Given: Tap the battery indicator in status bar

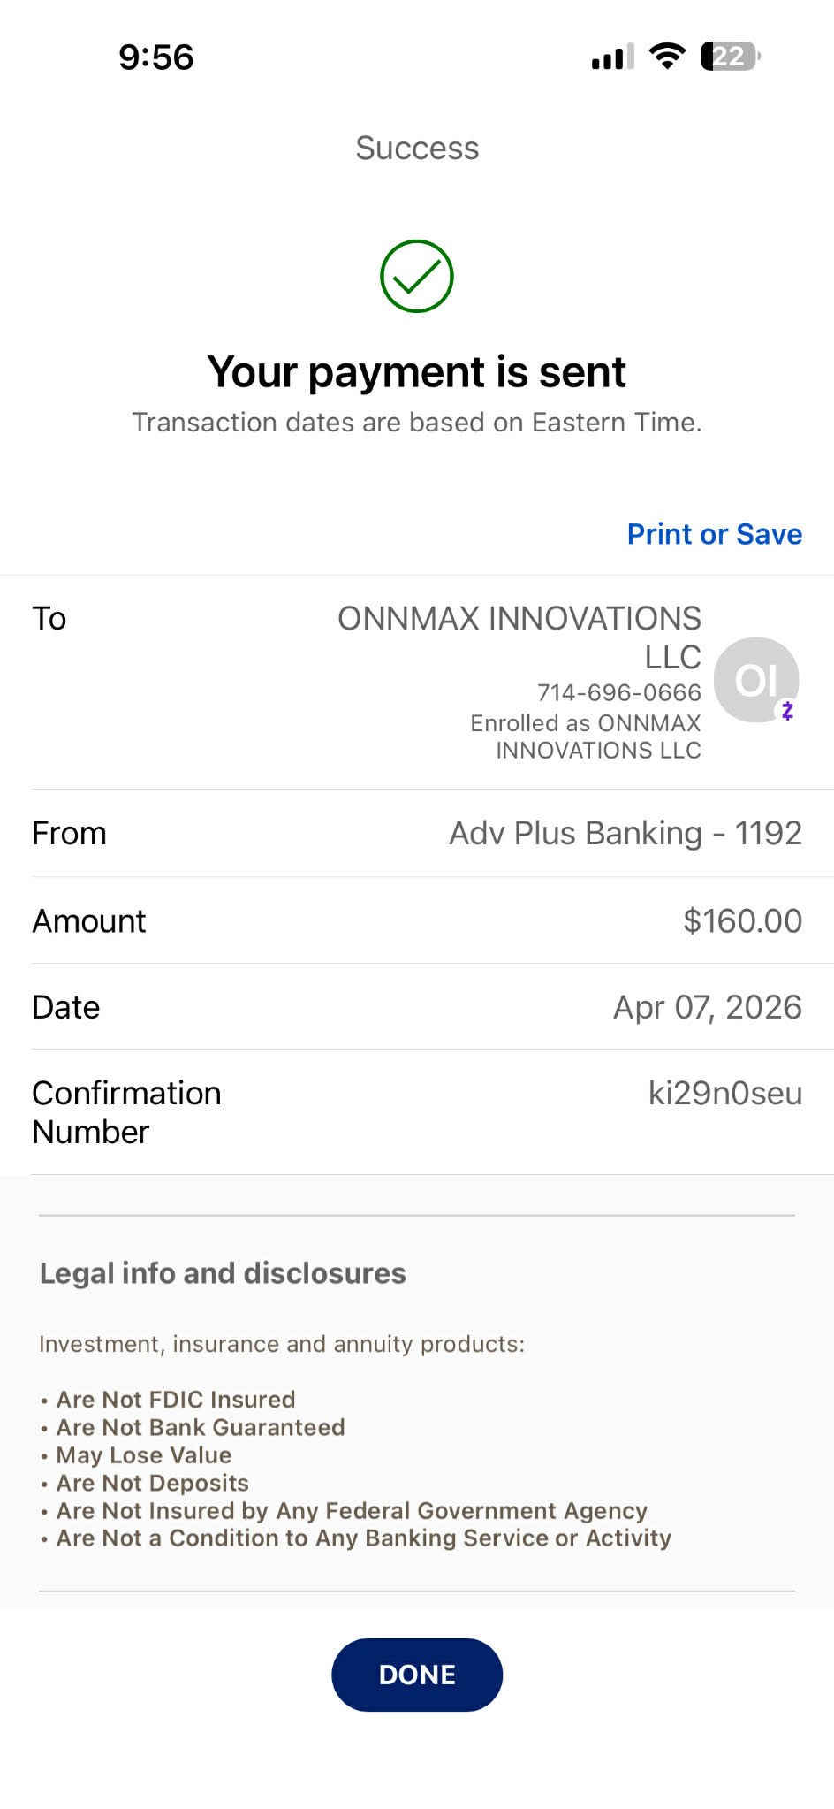Looking at the screenshot, I should pos(730,57).
